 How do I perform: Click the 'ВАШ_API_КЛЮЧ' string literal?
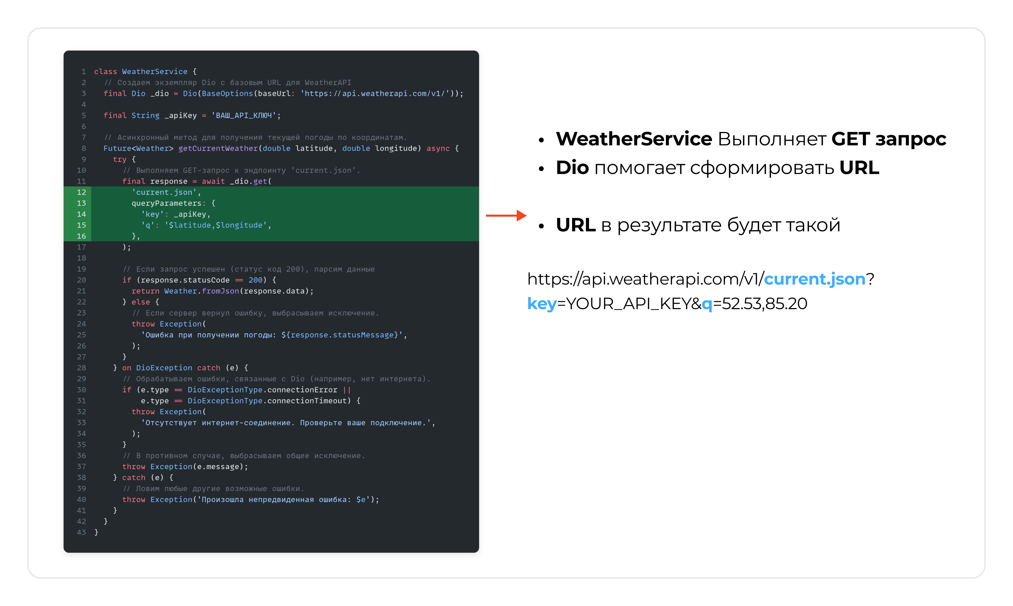(244, 116)
